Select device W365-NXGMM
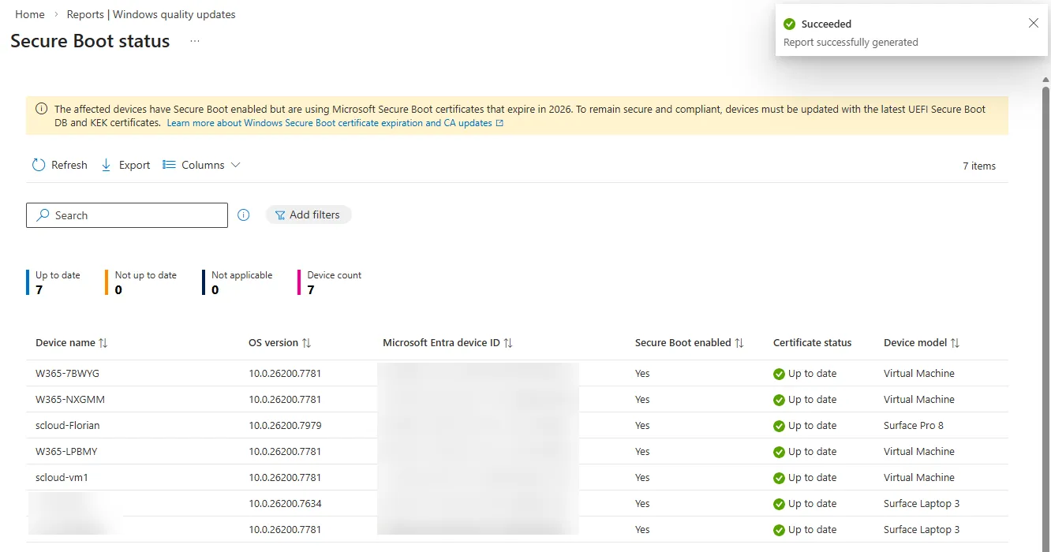This screenshot has height=552, width=1051. (x=70, y=400)
